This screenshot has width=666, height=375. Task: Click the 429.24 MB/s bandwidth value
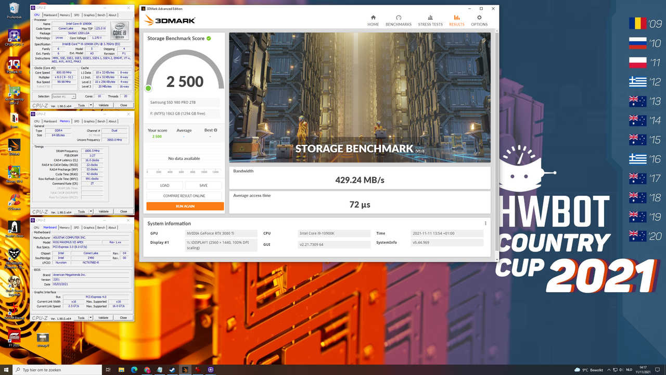360,180
